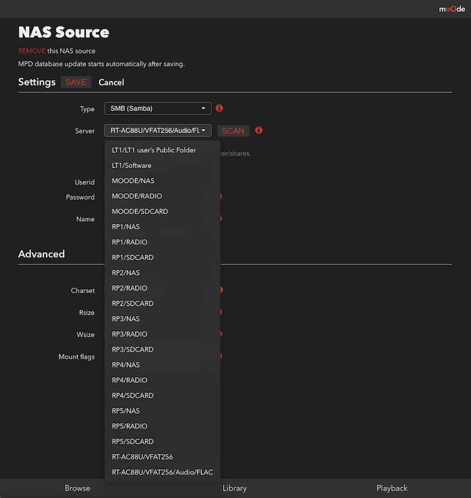471x498 pixels.
Task: Switch to the Playback tab
Action: coord(392,488)
